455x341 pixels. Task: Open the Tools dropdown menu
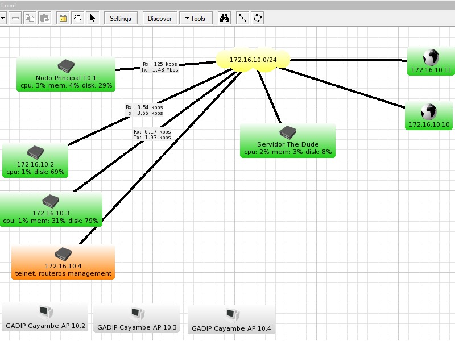click(196, 19)
